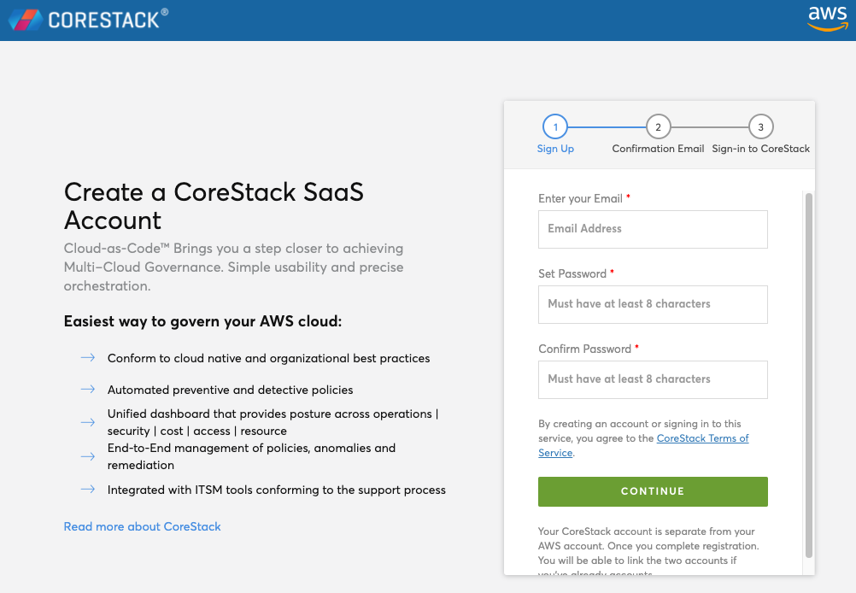Click 'Automated preventive and detective policies' text
Image resolution: width=856 pixels, height=593 pixels.
point(231,390)
